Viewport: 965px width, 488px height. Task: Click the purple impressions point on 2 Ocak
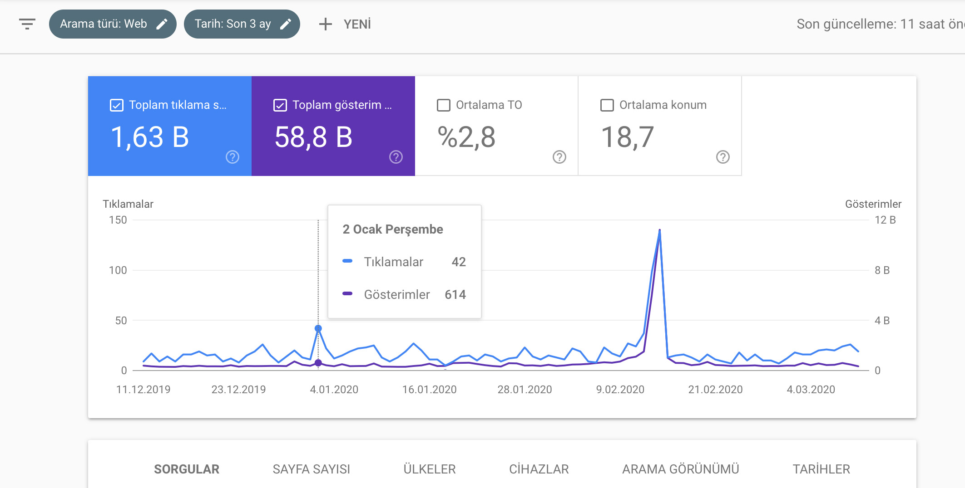(318, 363)
